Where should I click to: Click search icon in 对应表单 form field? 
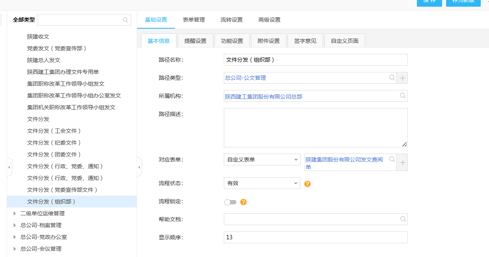(392, 160)
